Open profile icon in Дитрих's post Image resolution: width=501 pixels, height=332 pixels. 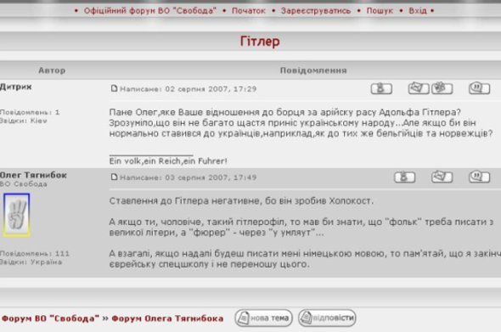pos(381,88)
